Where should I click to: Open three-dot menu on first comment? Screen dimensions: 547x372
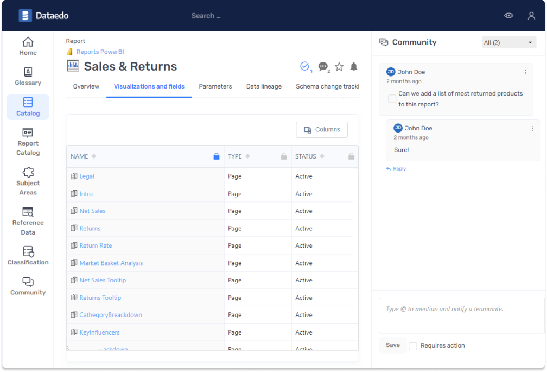525,72
